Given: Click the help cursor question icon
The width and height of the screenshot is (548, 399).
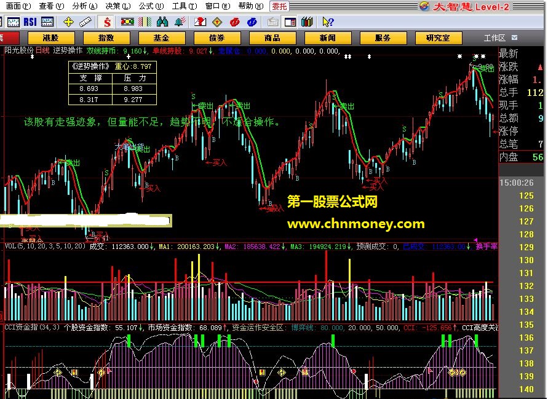Looking at the screenshot, I should [x=328, y=22].
